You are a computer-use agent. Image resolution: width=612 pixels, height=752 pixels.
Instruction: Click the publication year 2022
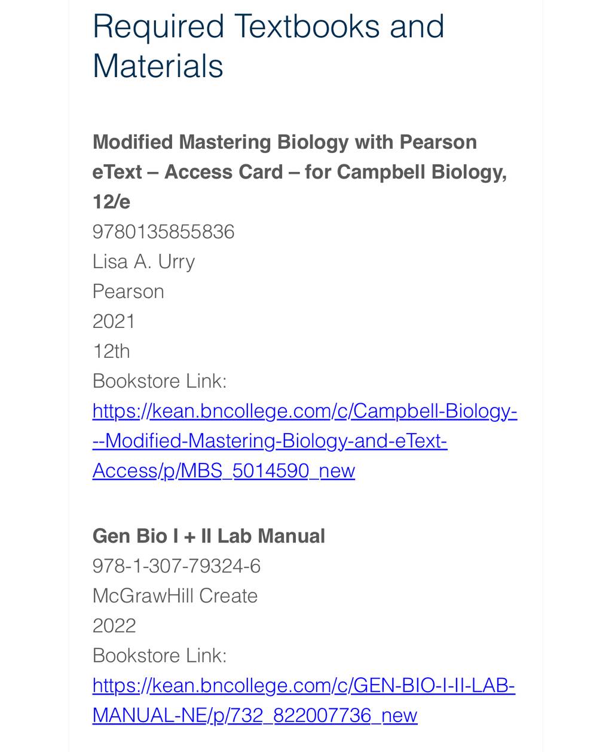point(114,625)
